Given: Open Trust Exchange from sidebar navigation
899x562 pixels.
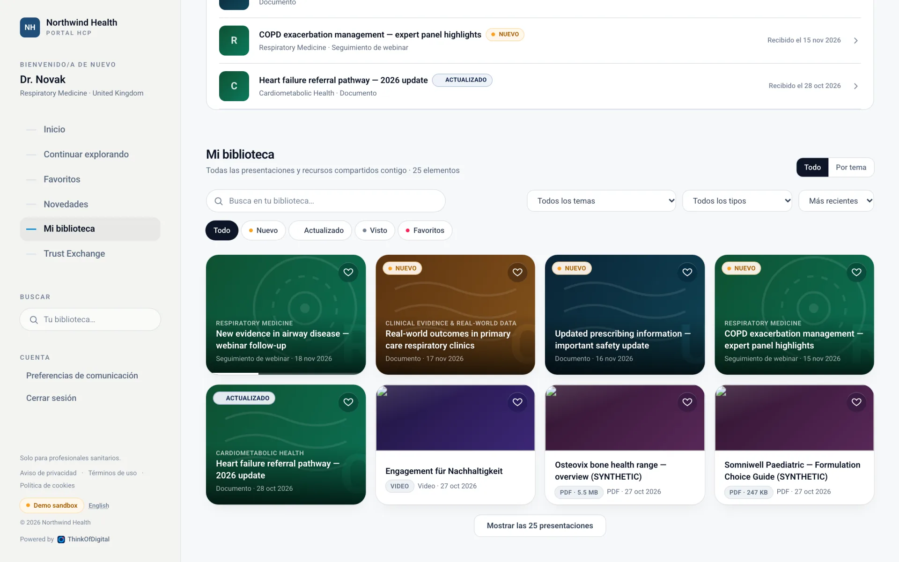Looking at the screenshot, I should click(74, 253).
